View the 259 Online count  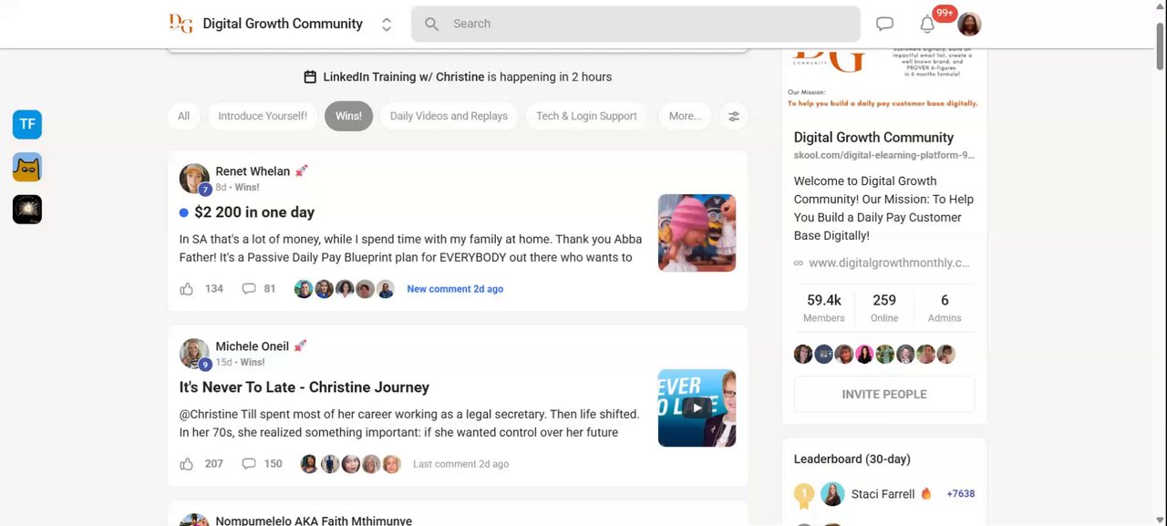(x=884, y=308)
